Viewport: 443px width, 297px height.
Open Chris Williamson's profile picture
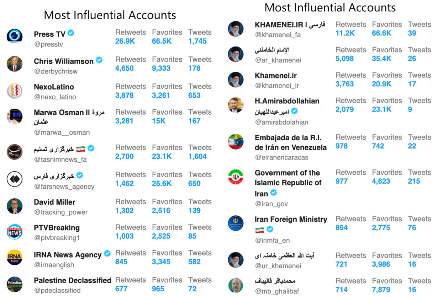15,64
